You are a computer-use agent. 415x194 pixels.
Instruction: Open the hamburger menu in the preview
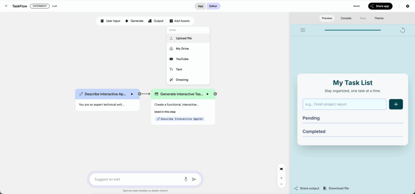303,30
